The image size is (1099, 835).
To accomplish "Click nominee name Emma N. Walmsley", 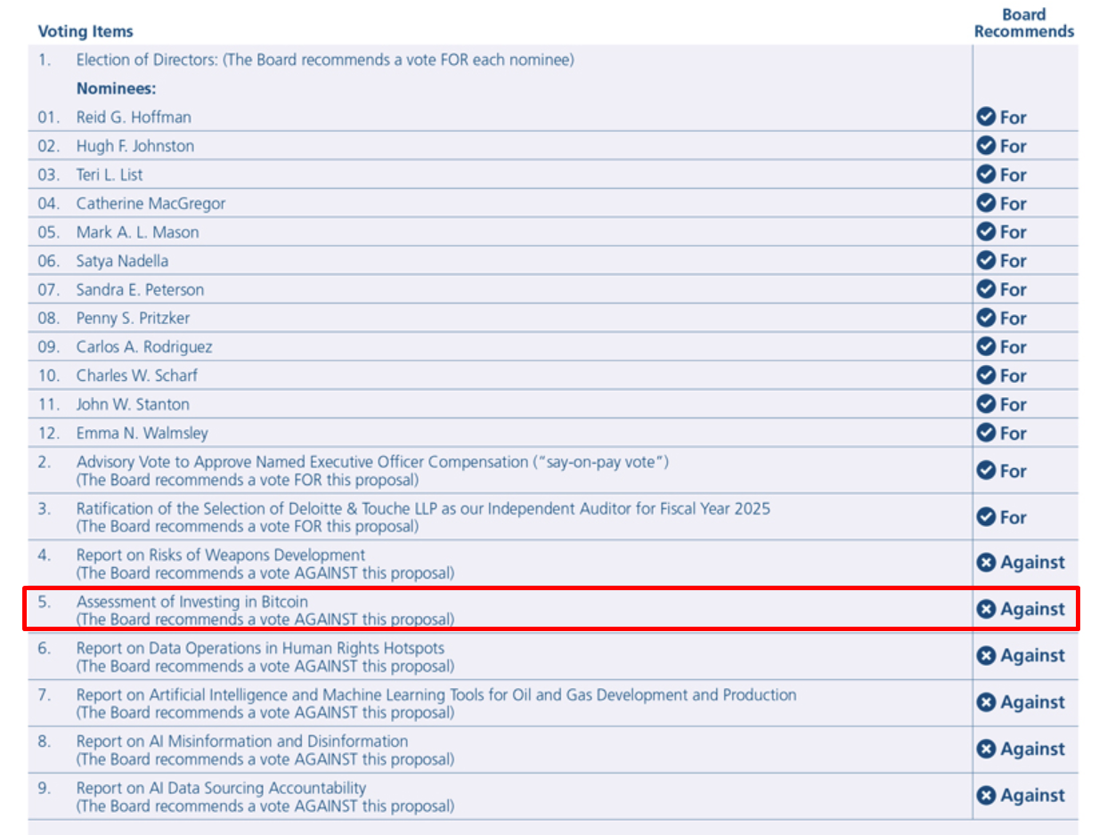I will 142,434.
